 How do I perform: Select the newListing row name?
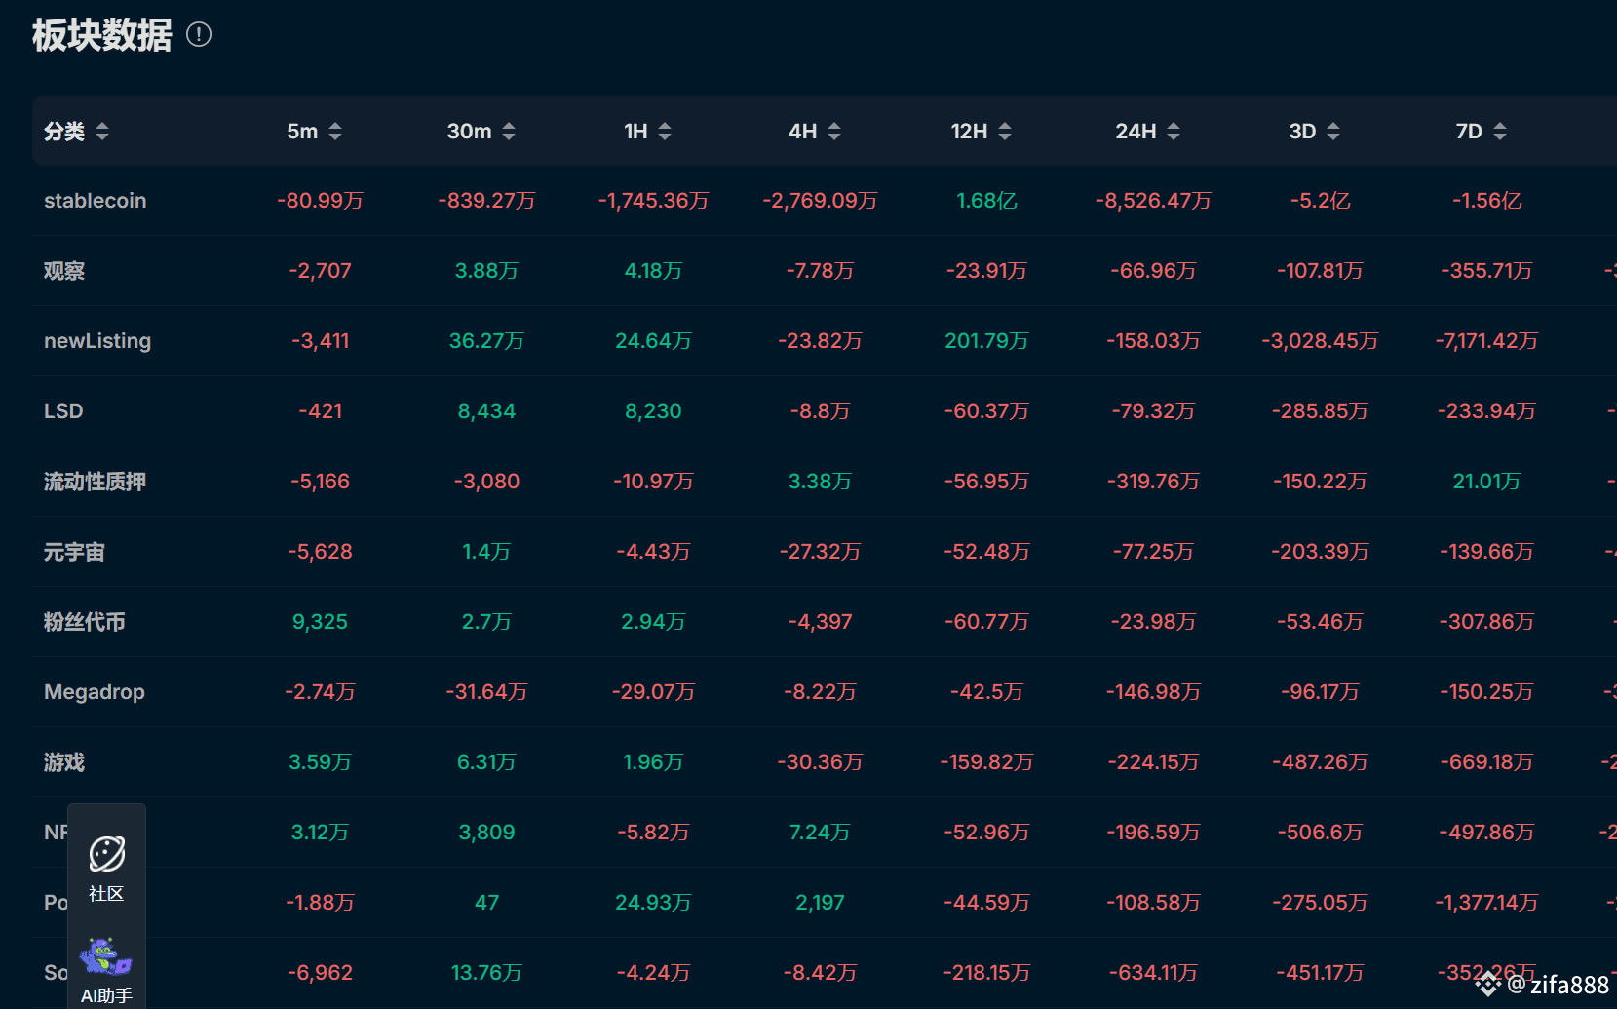pos(97,341)
